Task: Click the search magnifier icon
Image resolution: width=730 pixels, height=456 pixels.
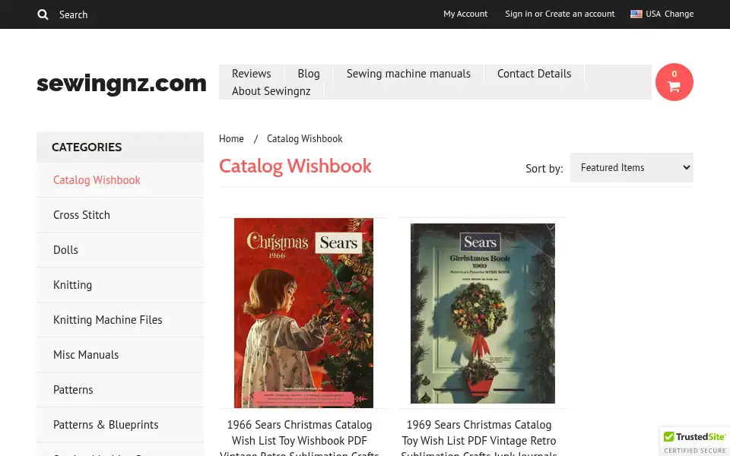Action: tap(43, 14)
